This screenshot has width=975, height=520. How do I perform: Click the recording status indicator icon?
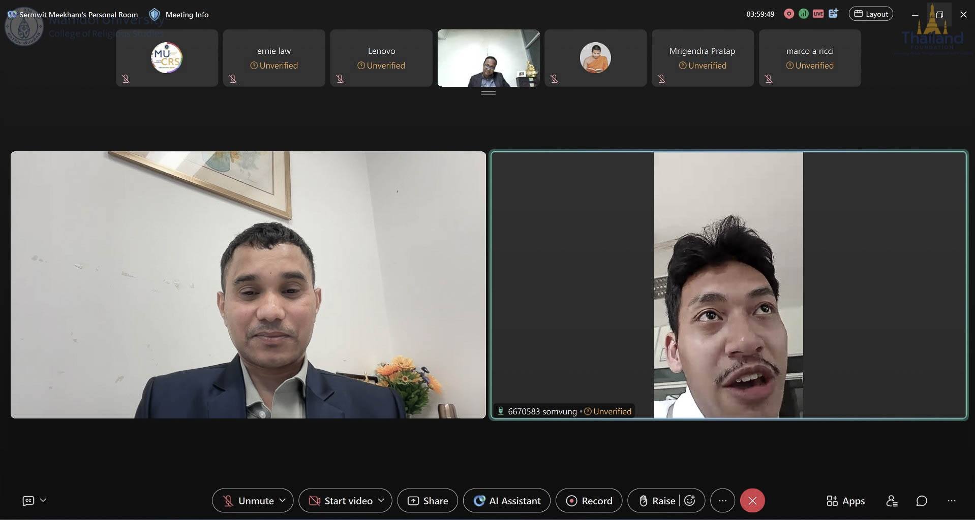pyautogui.click(x=789, y=14)
